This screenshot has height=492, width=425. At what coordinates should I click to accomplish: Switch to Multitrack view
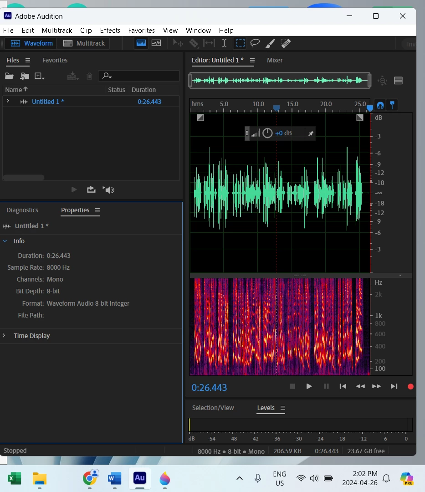pyautogui.click(x=84, y=43)
